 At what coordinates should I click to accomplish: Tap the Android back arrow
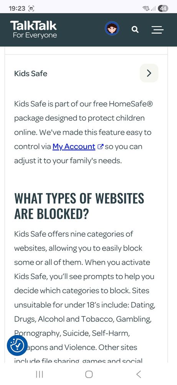139,374
